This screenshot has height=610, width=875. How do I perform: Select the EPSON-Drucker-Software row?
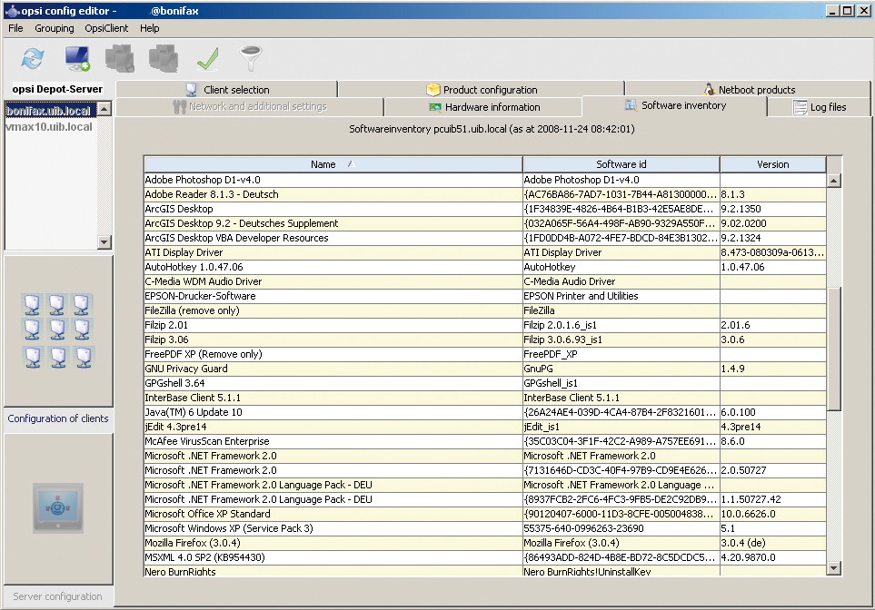click(x=485, y=296)
